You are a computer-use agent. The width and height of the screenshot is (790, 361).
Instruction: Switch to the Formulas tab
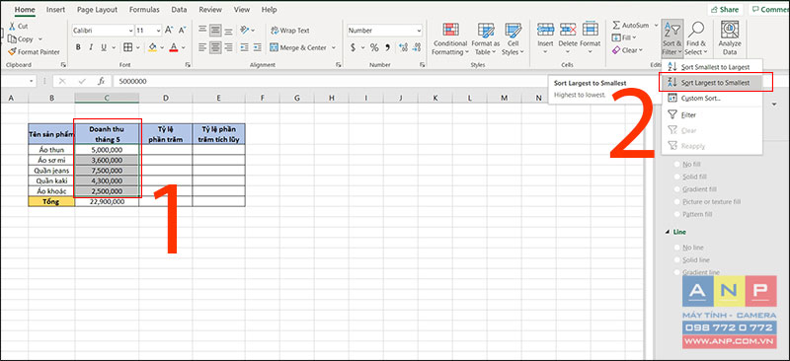[x=144, y=10]
